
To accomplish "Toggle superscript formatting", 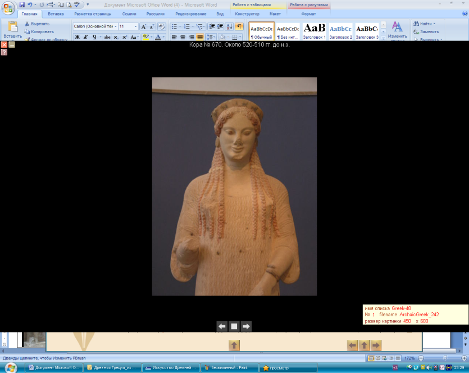I will click(x=125, y=37).
